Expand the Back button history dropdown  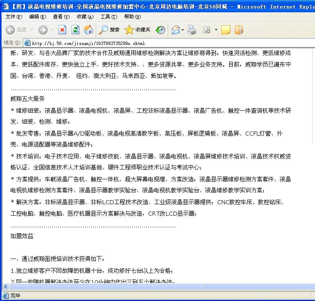(31, 30)
